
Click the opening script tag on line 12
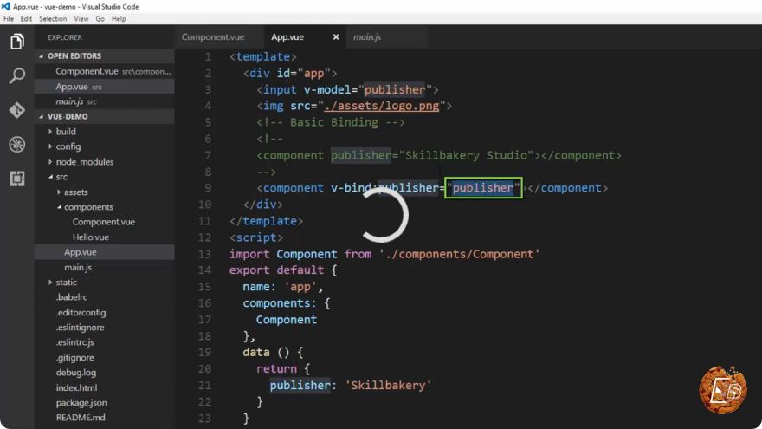(x=256, y=237)
